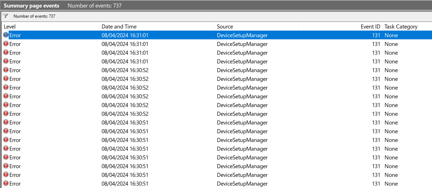Click error icon of the row directly below selection
The width and height of the screenshot is (432, 188).
point(6,44)
